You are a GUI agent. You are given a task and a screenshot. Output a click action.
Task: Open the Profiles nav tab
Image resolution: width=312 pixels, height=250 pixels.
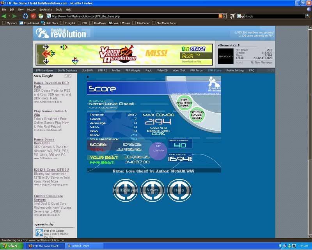tap(116, 71)
